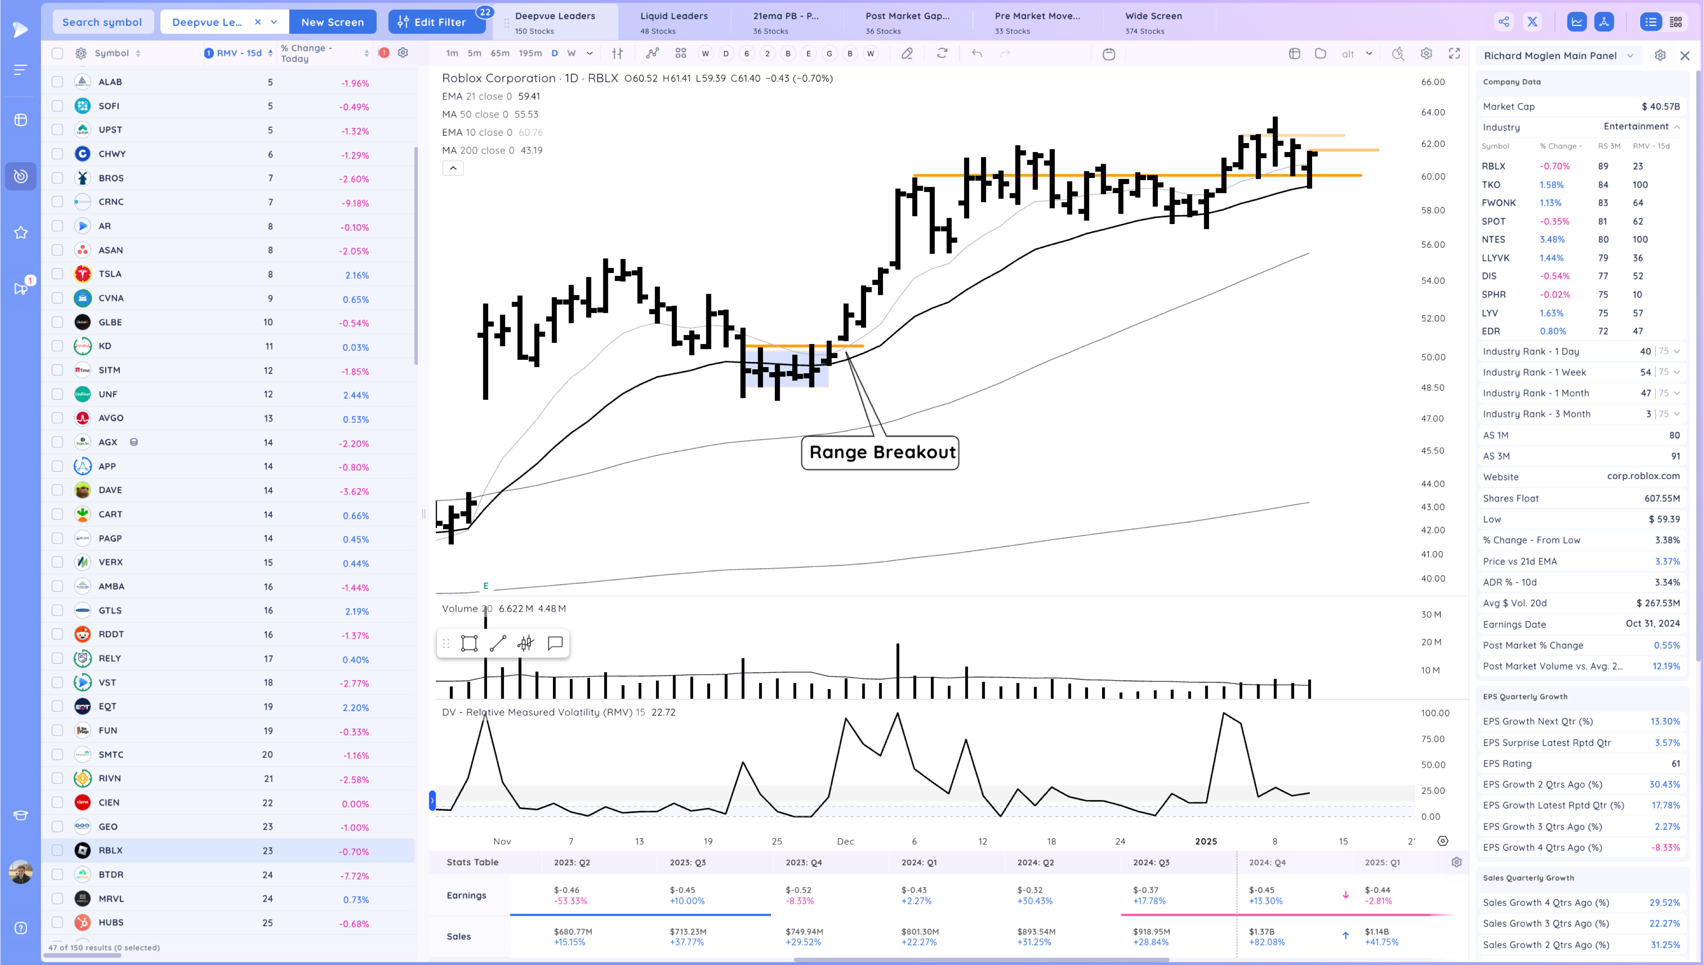Expand the Industry Rank - 1 Day chevron
This screenshot has width=1704, height=965.
click(1677, 351)
